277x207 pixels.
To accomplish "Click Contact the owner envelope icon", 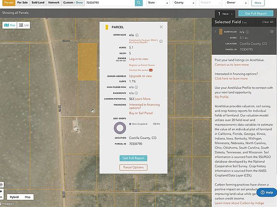I will click(151, 70).
